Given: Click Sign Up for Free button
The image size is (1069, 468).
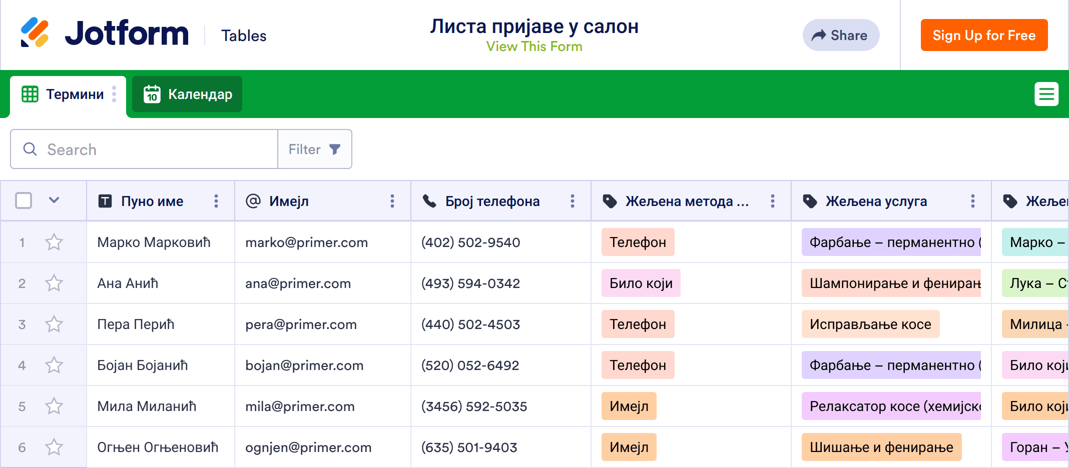Looking at the screenshot, I should pos(984,35).
